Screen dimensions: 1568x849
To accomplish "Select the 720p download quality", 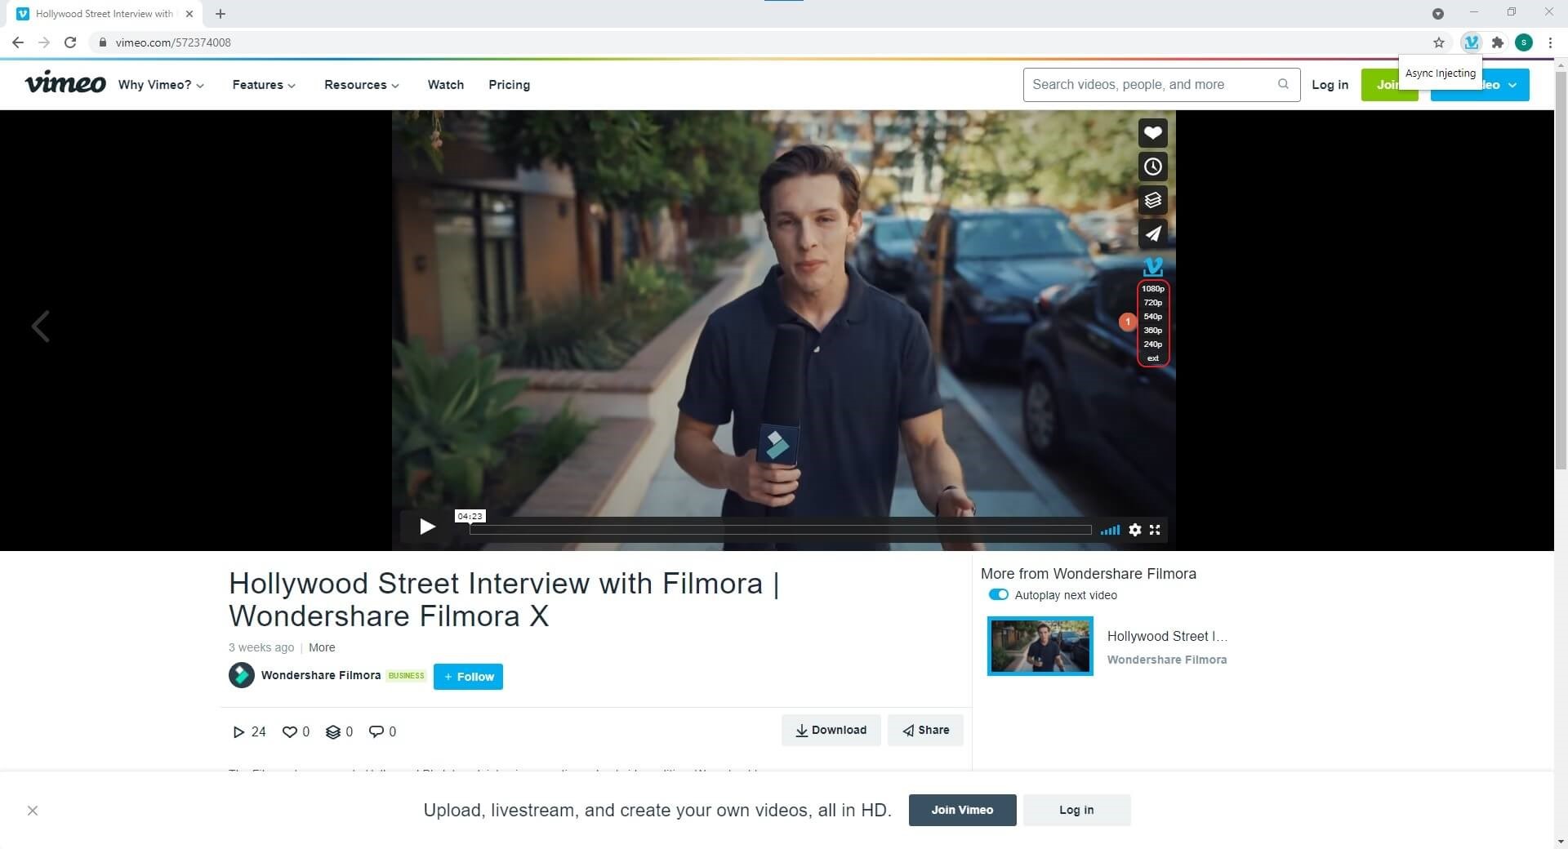I will (x=1152, y=303).
